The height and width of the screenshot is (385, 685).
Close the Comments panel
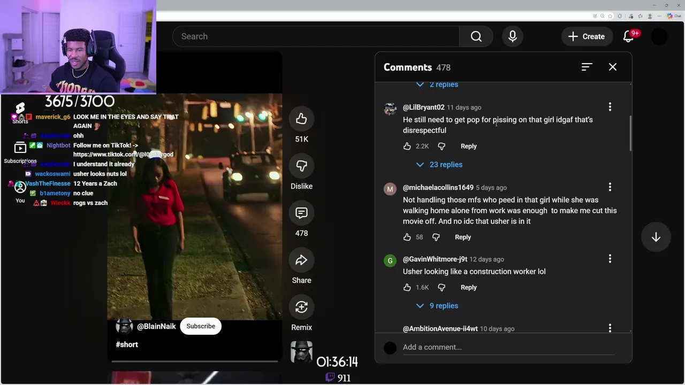click(612, 67)
